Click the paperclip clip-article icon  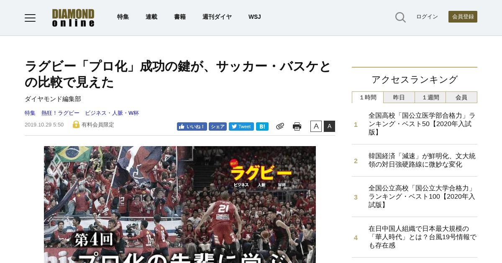click(280, 126)
